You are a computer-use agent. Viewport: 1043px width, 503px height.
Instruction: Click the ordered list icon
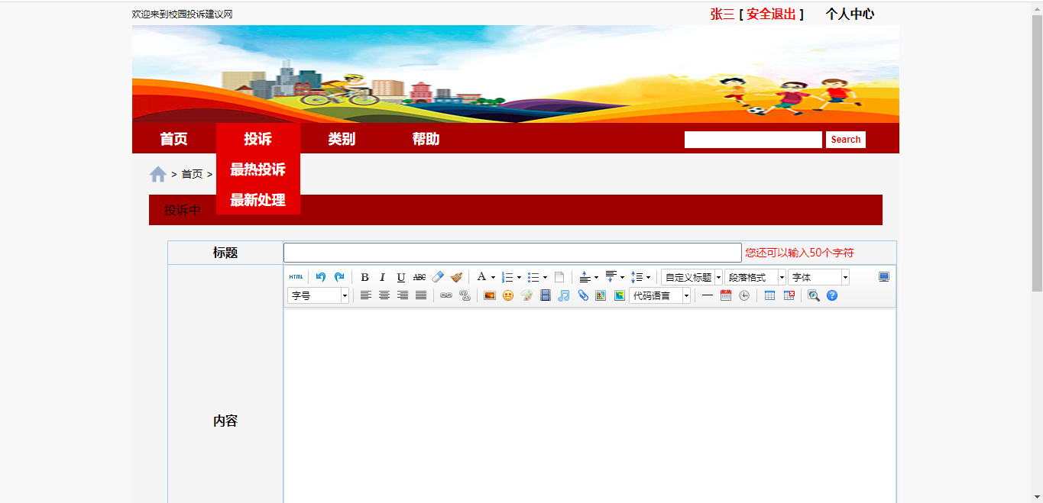tap(507, 277)
